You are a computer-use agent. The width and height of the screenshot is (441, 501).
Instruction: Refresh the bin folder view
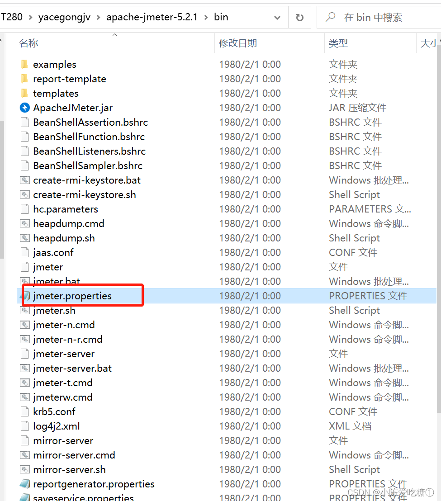(x=300, y=17)
